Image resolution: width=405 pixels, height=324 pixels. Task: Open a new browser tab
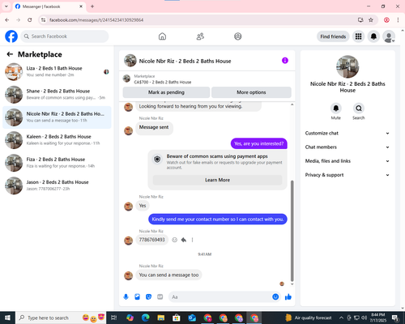coord(92,6)
